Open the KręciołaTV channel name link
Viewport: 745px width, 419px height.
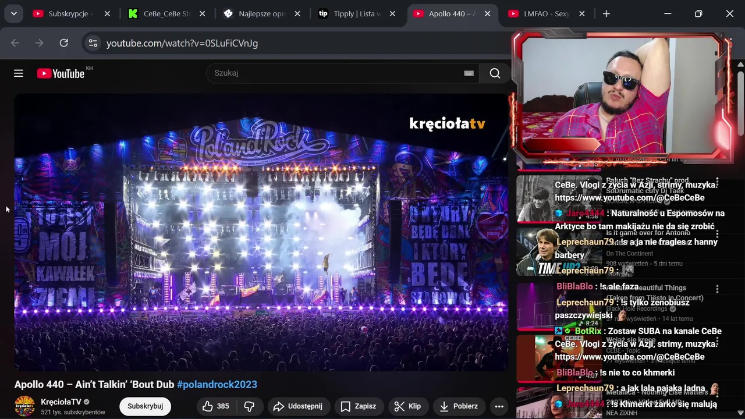point(61,402)
